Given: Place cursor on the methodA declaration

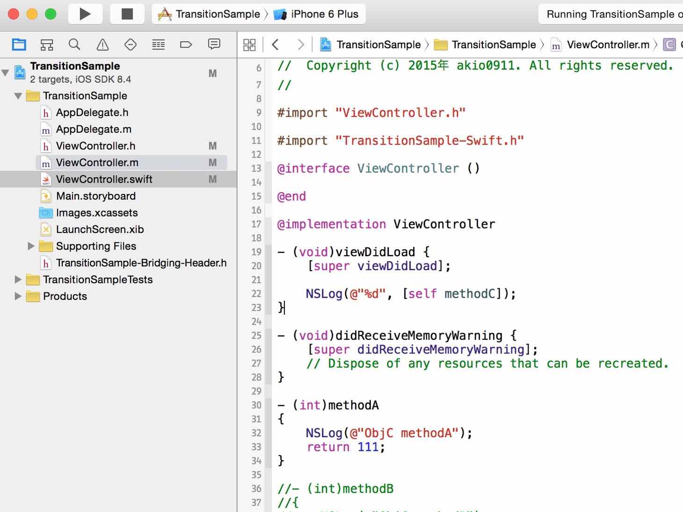Looking at the screenshot, I should 328,405.
